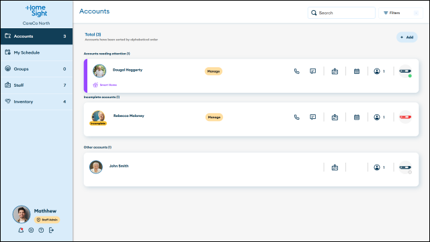
Task: Message Dougal Haggerty via chat icon
Action: click(x=313, y=71)
